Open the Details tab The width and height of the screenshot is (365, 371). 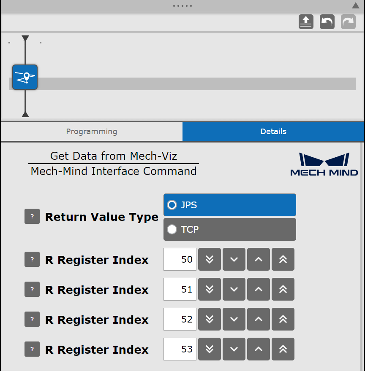pos(273,131)
